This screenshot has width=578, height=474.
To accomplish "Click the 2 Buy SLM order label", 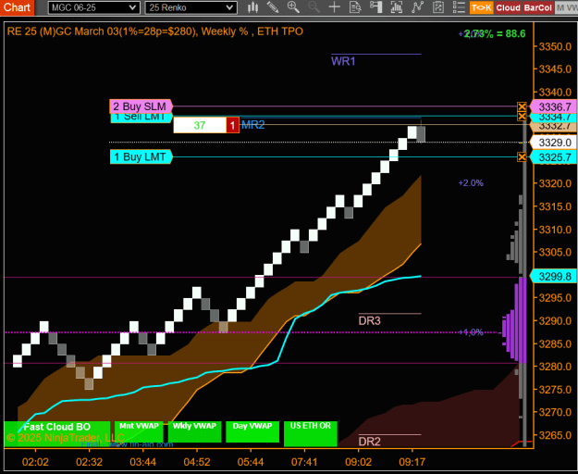I will 141,106.
